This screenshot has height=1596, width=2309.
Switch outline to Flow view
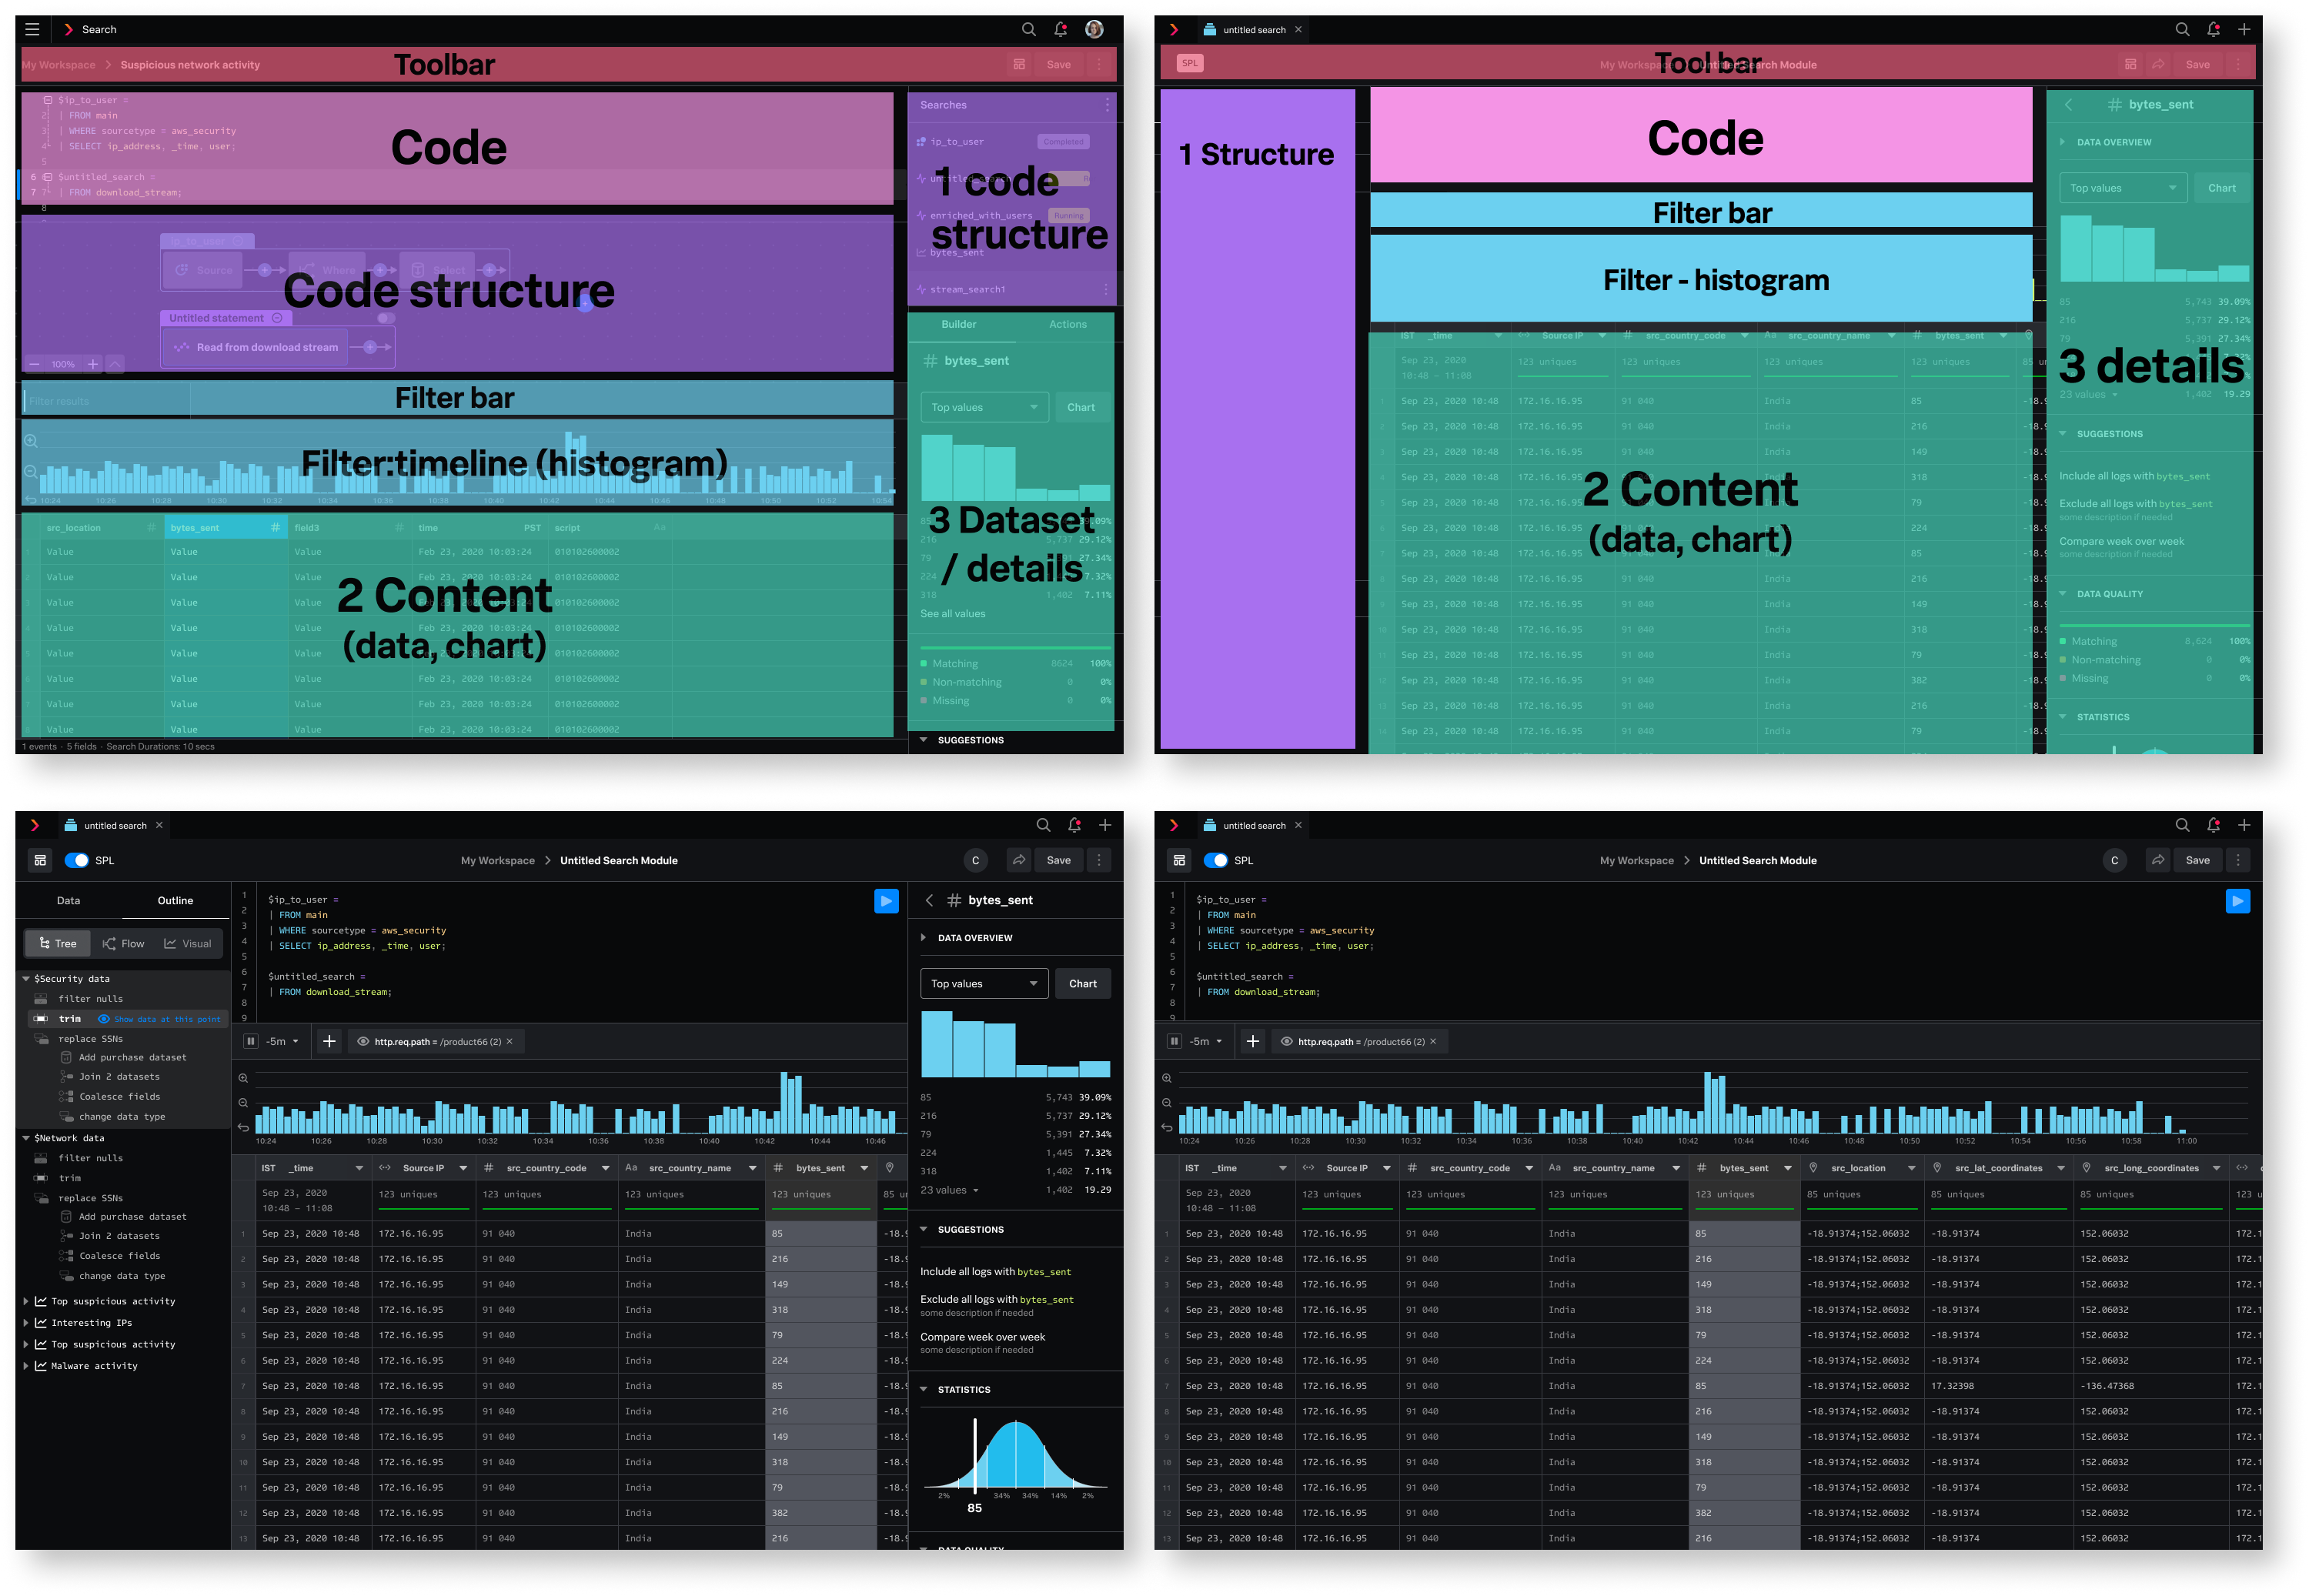123,943
